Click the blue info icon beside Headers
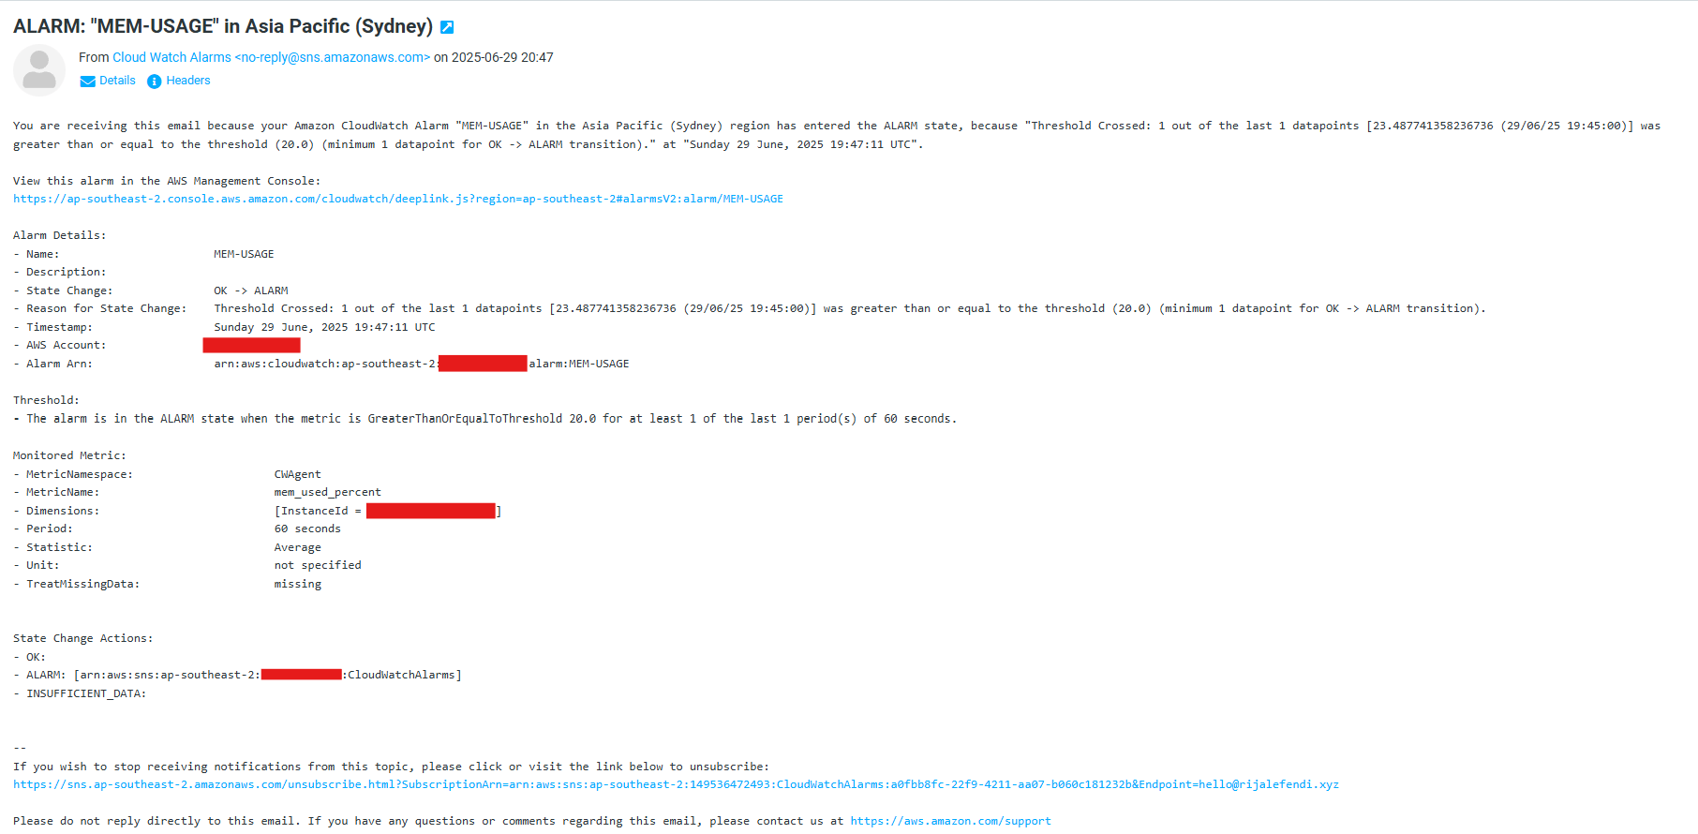The height and width of the screenshot is (834, 1698). point(155,82)
